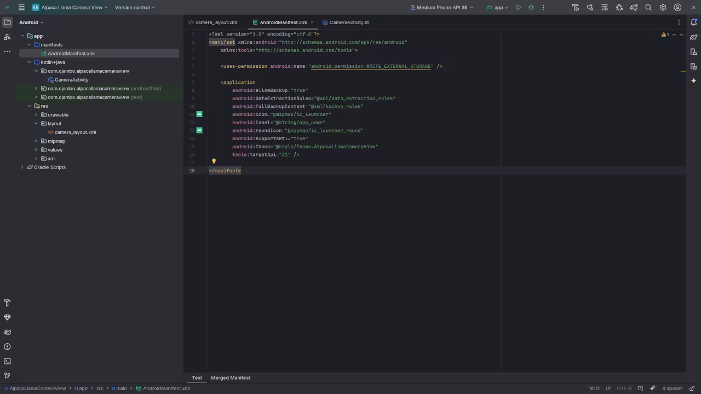Open the Running Devices list toolbar icon

click(x=605, y=8)
